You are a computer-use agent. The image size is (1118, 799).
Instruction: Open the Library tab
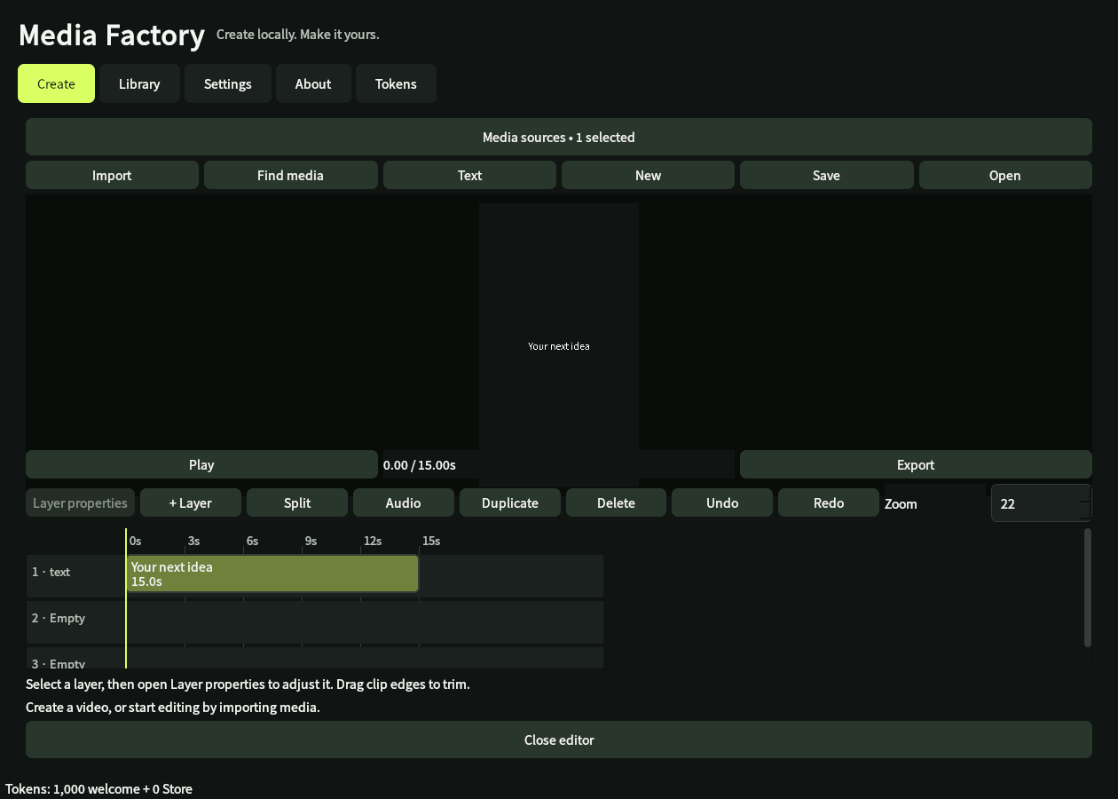[x=139, y=83]
